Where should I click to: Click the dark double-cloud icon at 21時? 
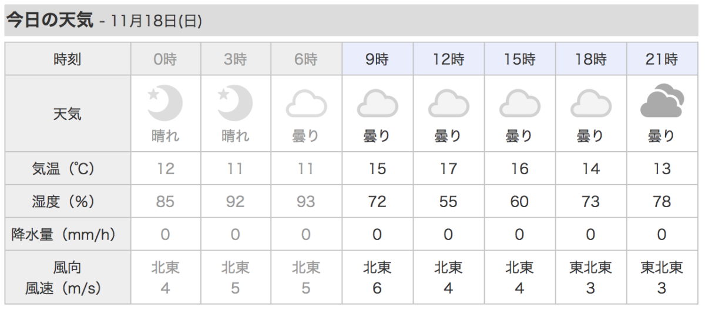[x=662, y=101]
